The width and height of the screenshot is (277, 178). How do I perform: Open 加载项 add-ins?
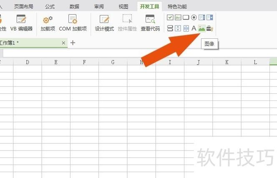click(x=48, y=23)
